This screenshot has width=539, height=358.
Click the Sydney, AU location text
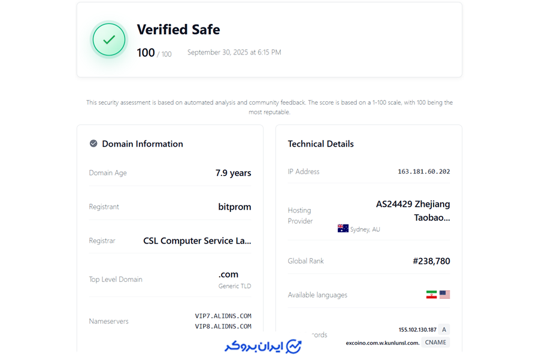pos(365,229)
